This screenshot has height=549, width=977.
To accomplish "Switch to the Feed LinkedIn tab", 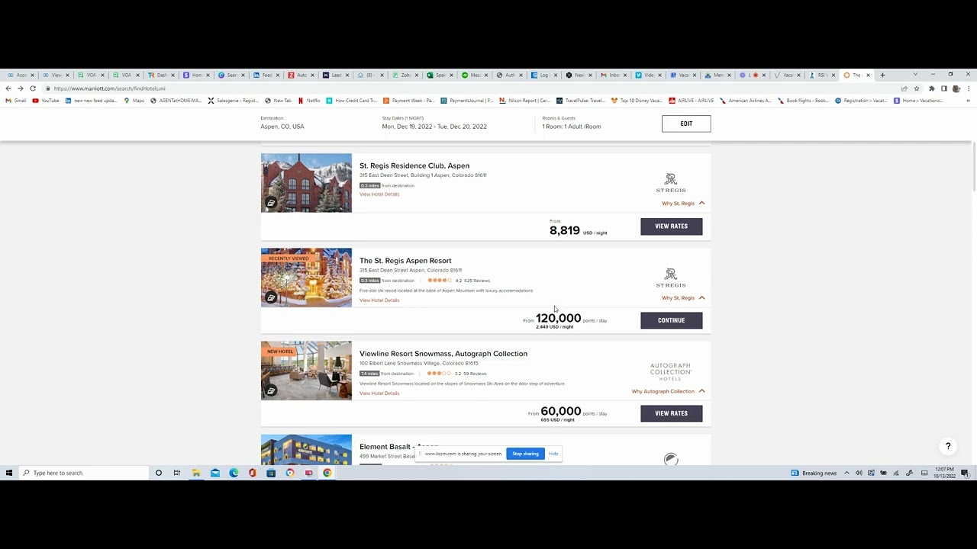I will point(267,75).
